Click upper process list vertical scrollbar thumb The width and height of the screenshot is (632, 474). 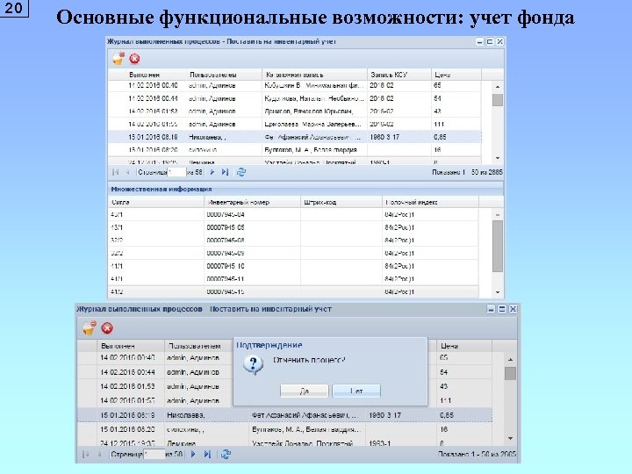(498, 99)
